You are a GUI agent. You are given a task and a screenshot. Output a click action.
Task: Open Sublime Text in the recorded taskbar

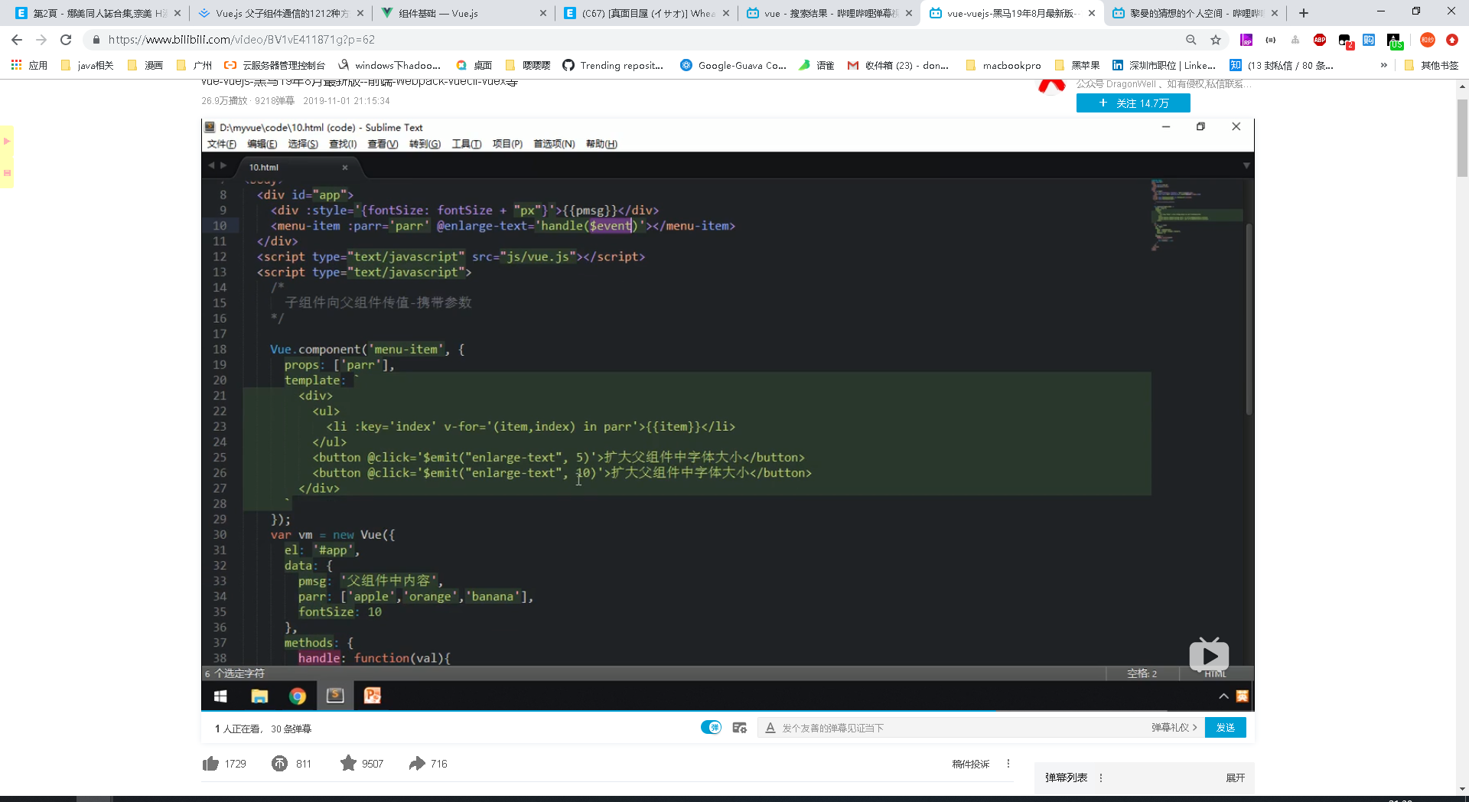[x=335, y=696]
